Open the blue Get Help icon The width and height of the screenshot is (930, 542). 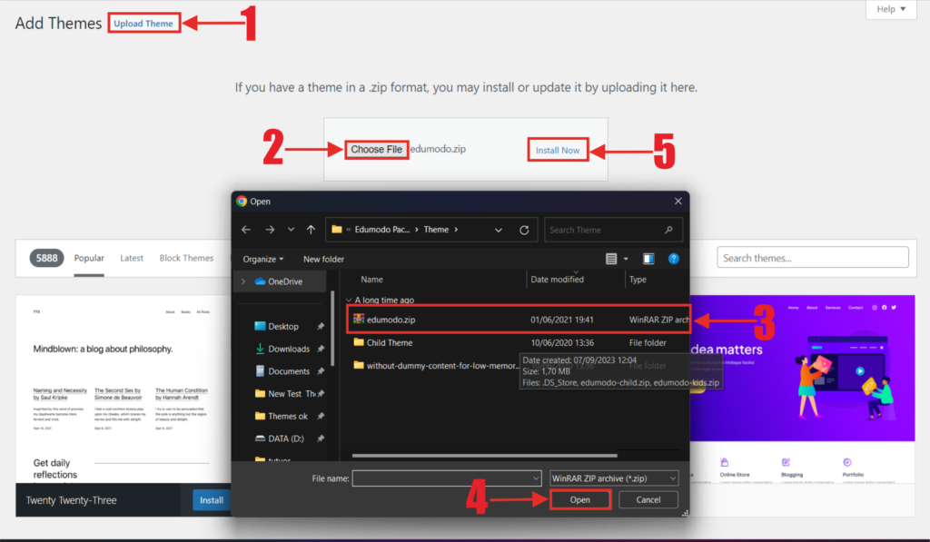tap(674, 259)
